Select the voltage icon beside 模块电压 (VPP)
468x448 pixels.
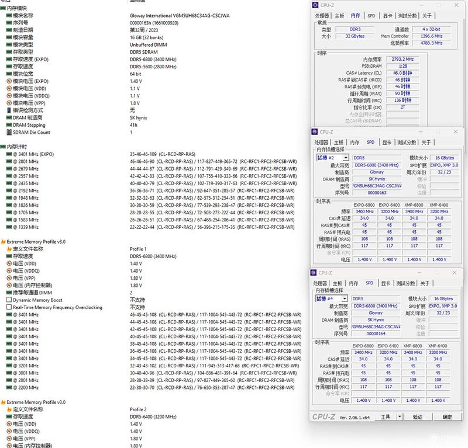(9, 103)
